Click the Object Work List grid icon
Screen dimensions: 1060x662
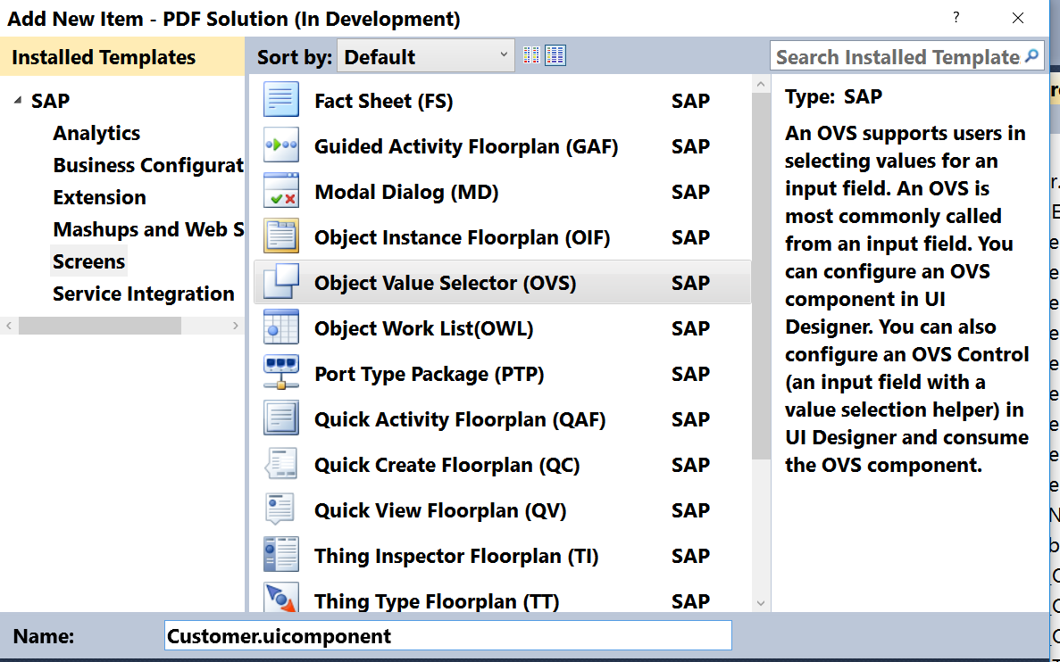click(280, 327)
